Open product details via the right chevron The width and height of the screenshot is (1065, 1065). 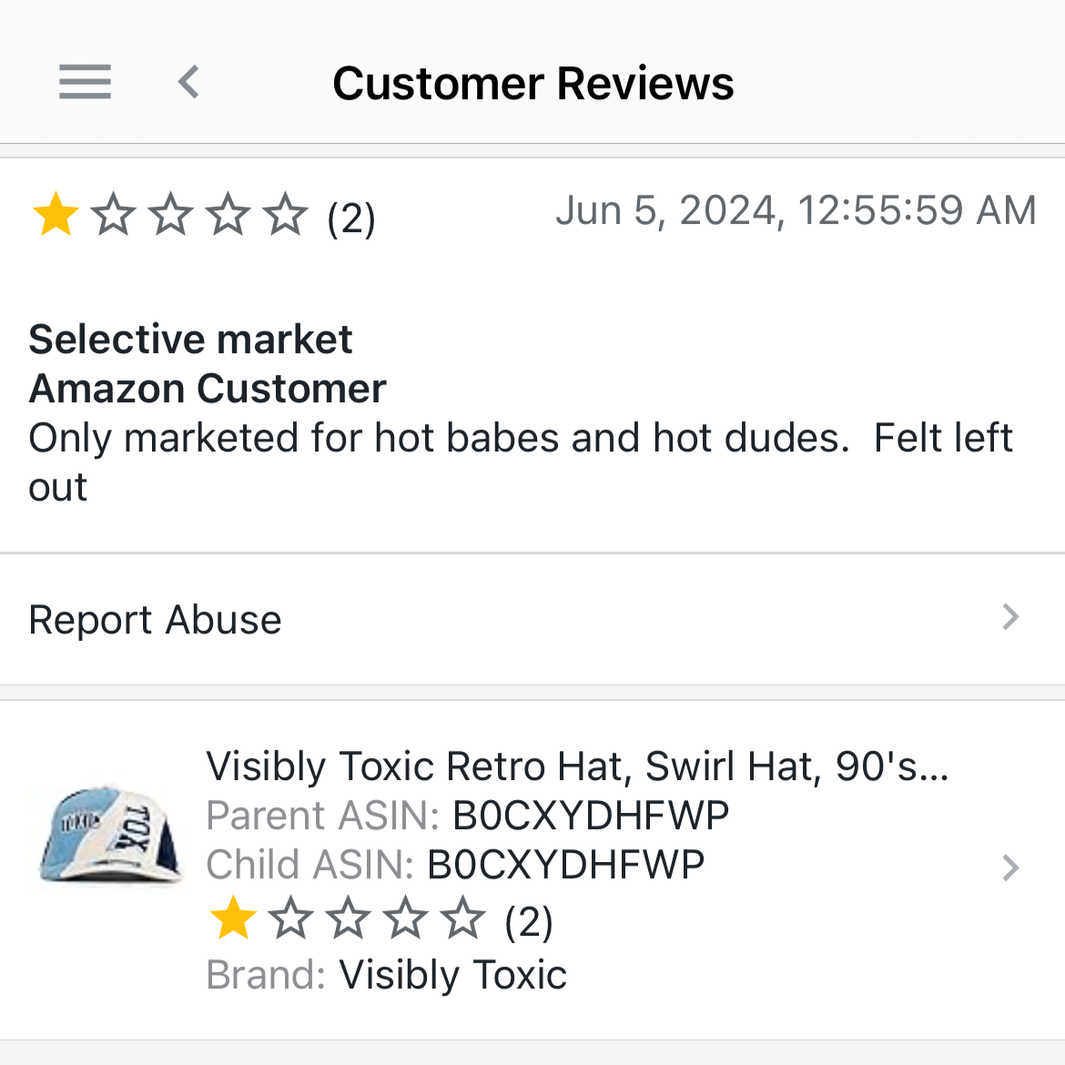tap(1010, 868)
